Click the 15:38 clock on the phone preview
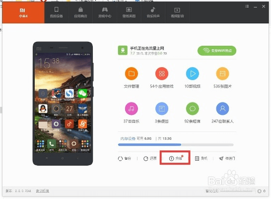This screenshot has height=199, width=271. click(49, 63)
